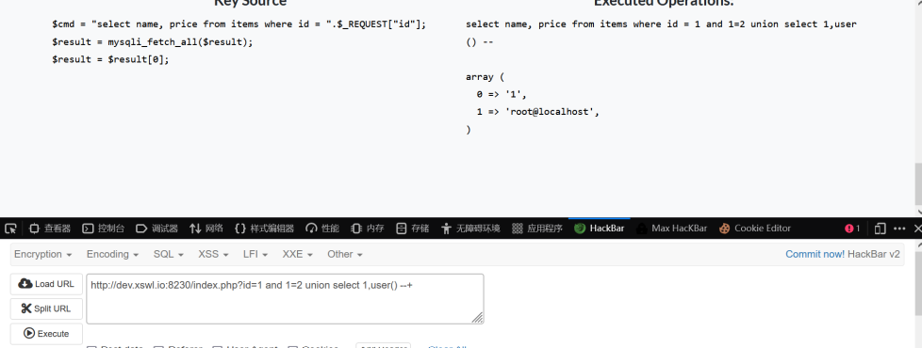
Task: Click the red error count indicator
Action: click(852, 229)
